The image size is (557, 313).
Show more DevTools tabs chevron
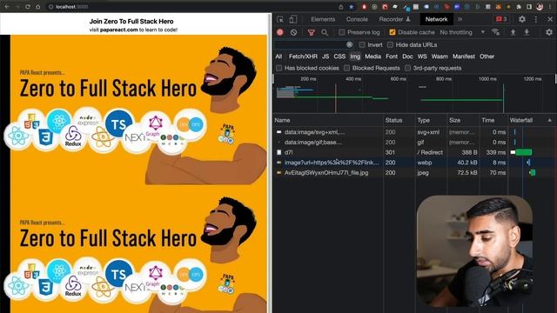[460, 19]
